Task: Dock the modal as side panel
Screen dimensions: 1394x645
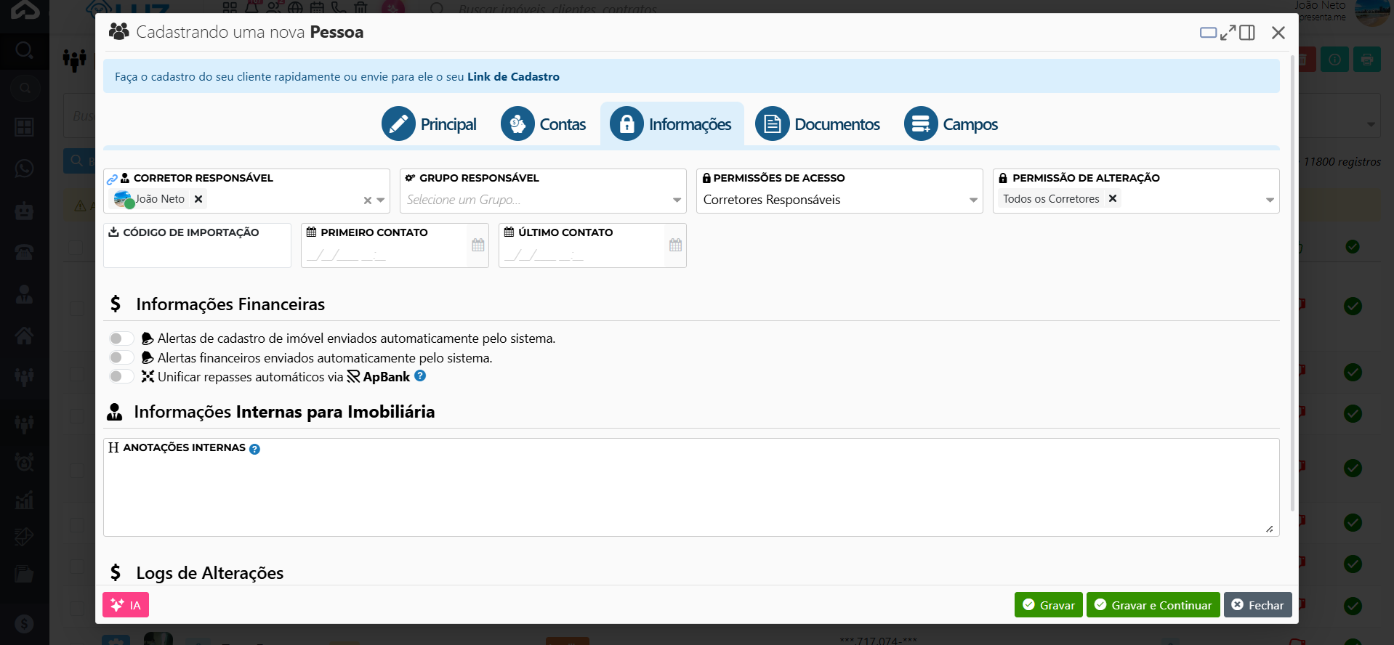Action: tap(1247, 33)
